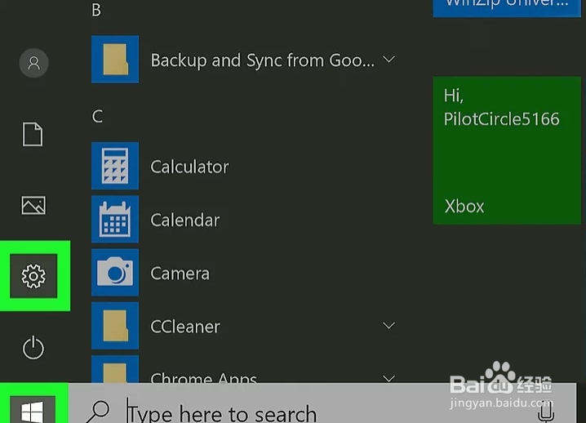Expand the Backup and Sync folder chevron
Image resolution: width=586 pixels, height=423 pixels.
tap(388, 59)
